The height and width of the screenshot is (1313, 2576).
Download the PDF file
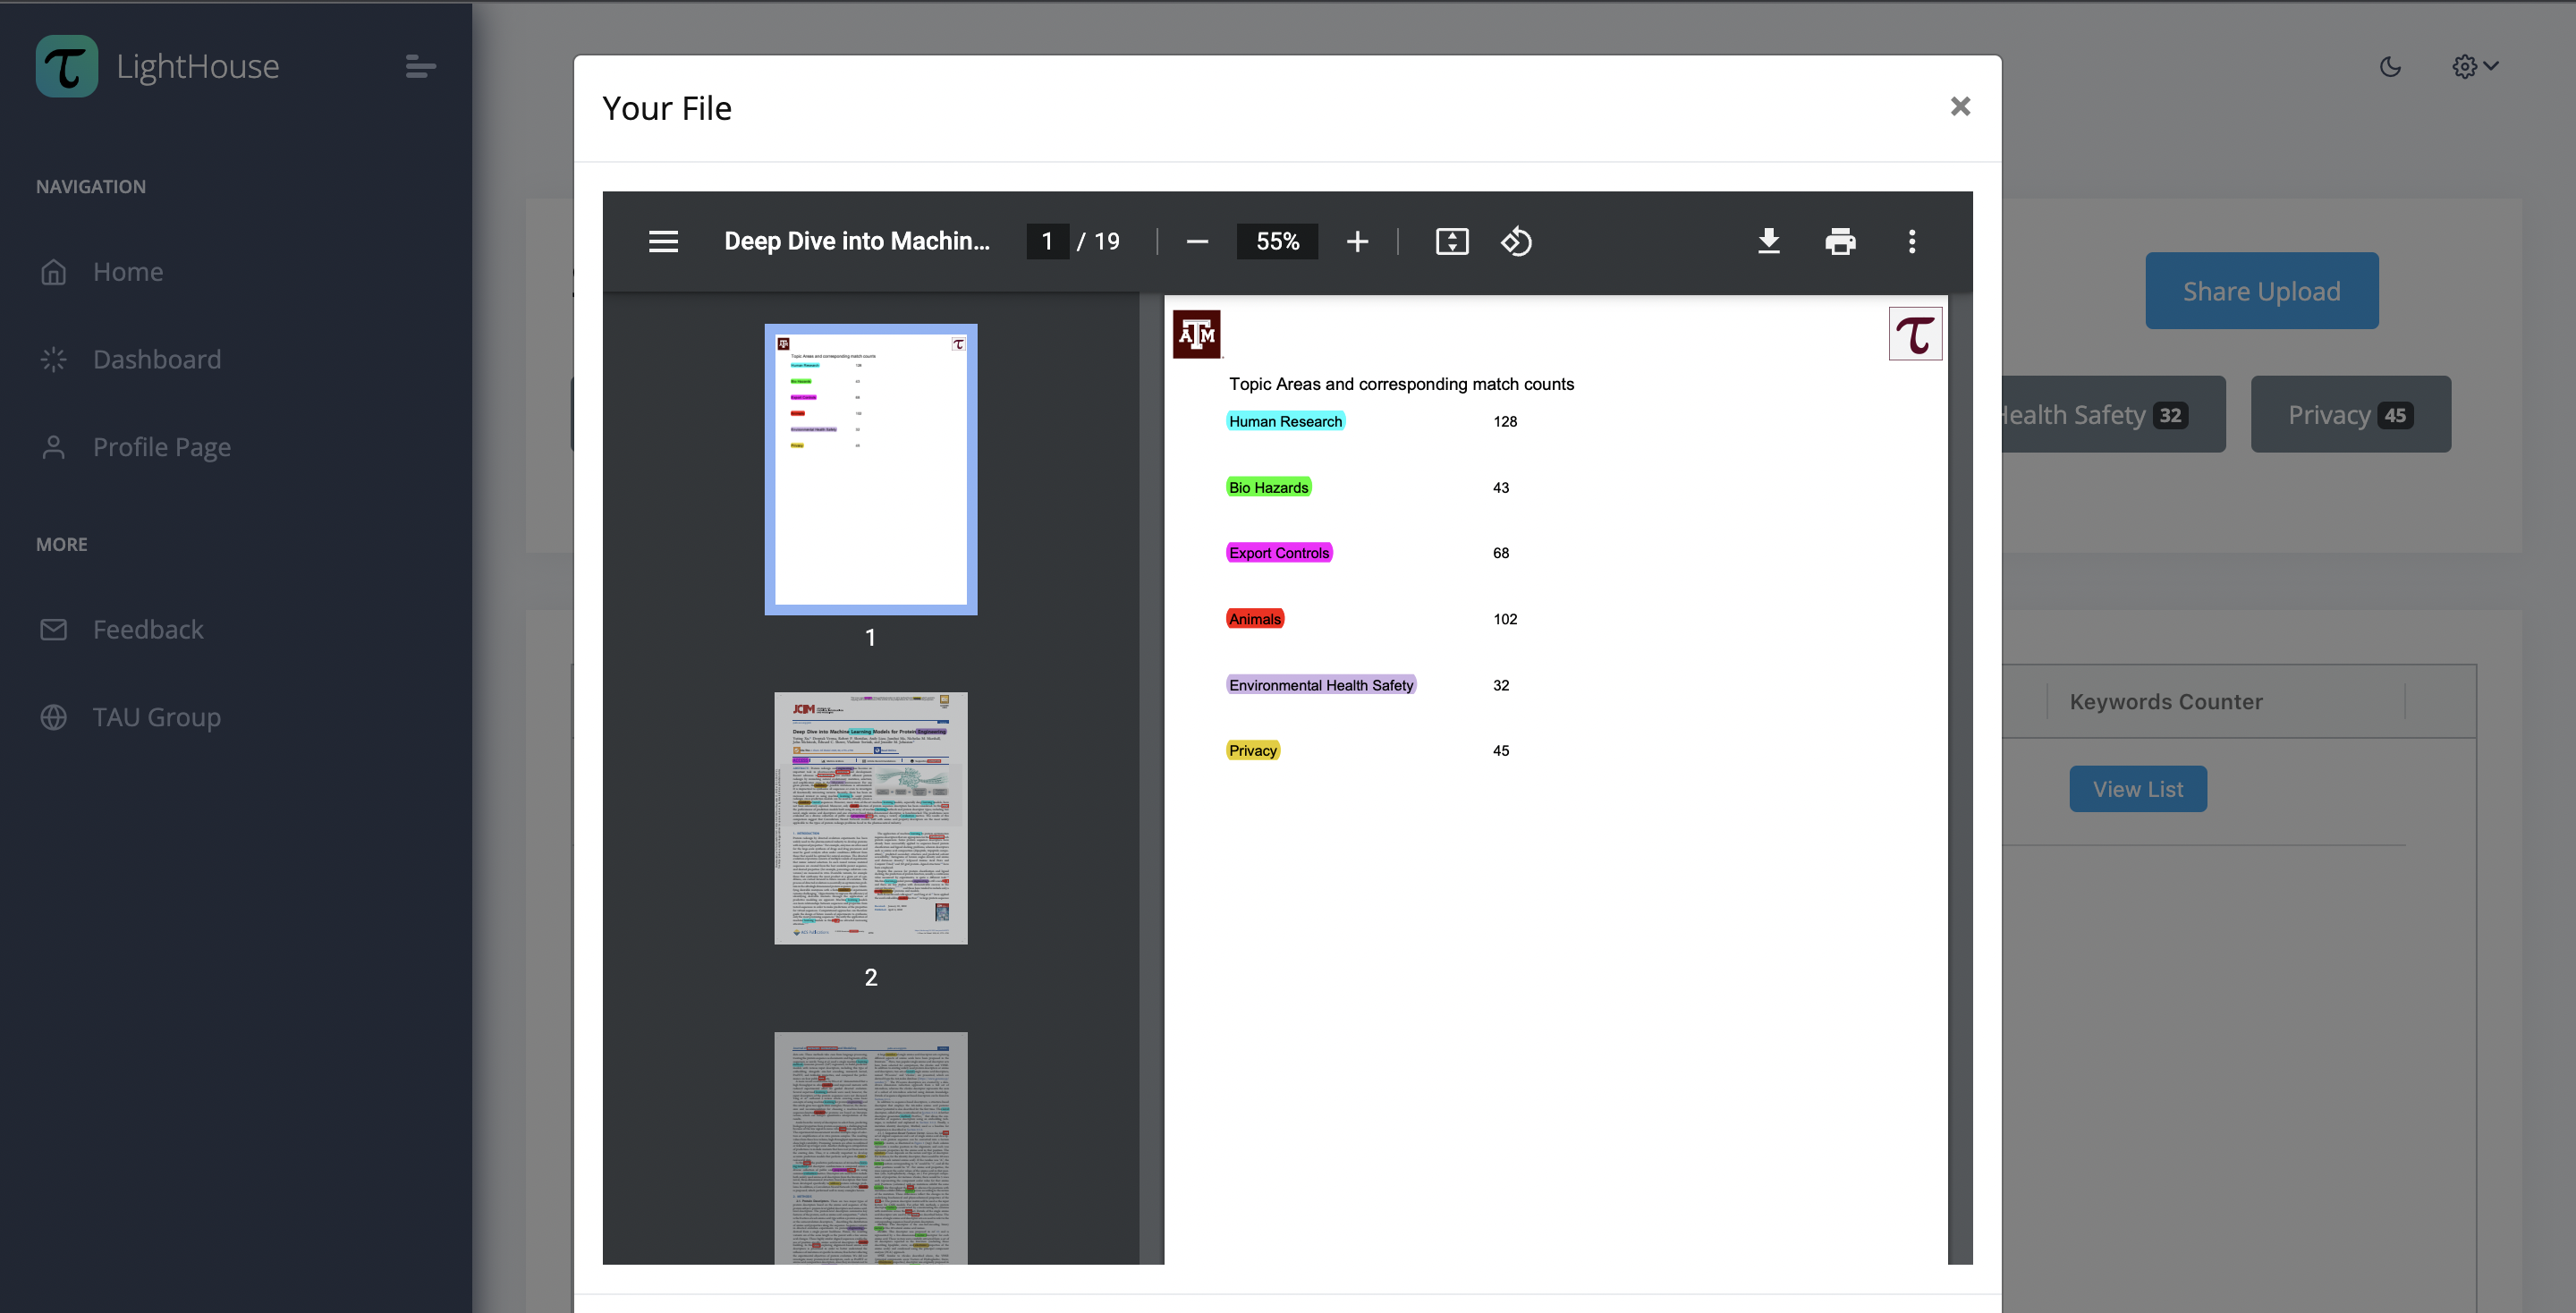click(1768, 242)
